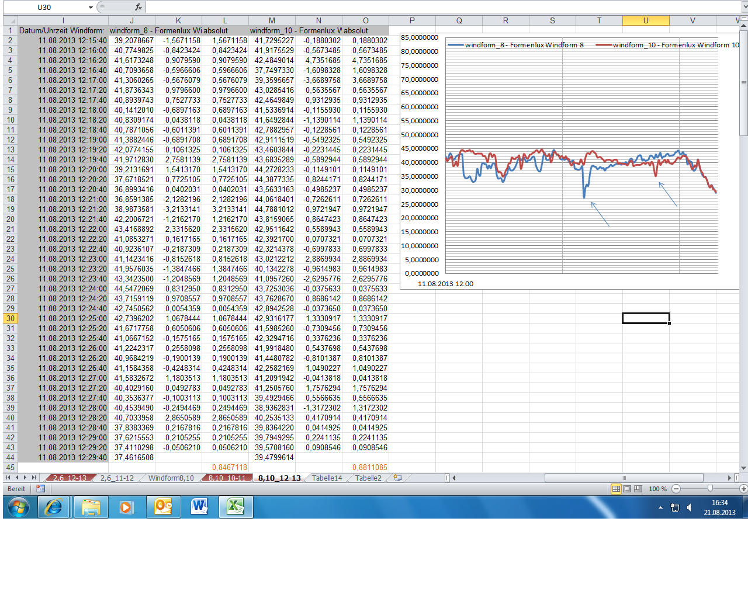
Task: Click the zoom slider handle
Action: click(710, 488)
